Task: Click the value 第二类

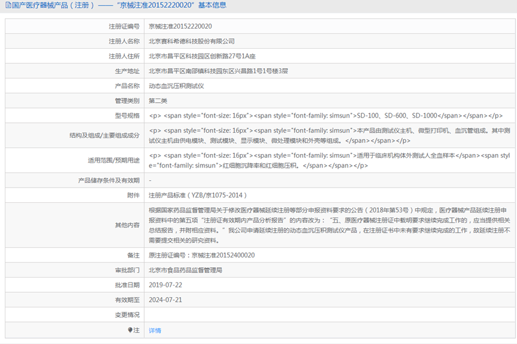Action: 158,100
